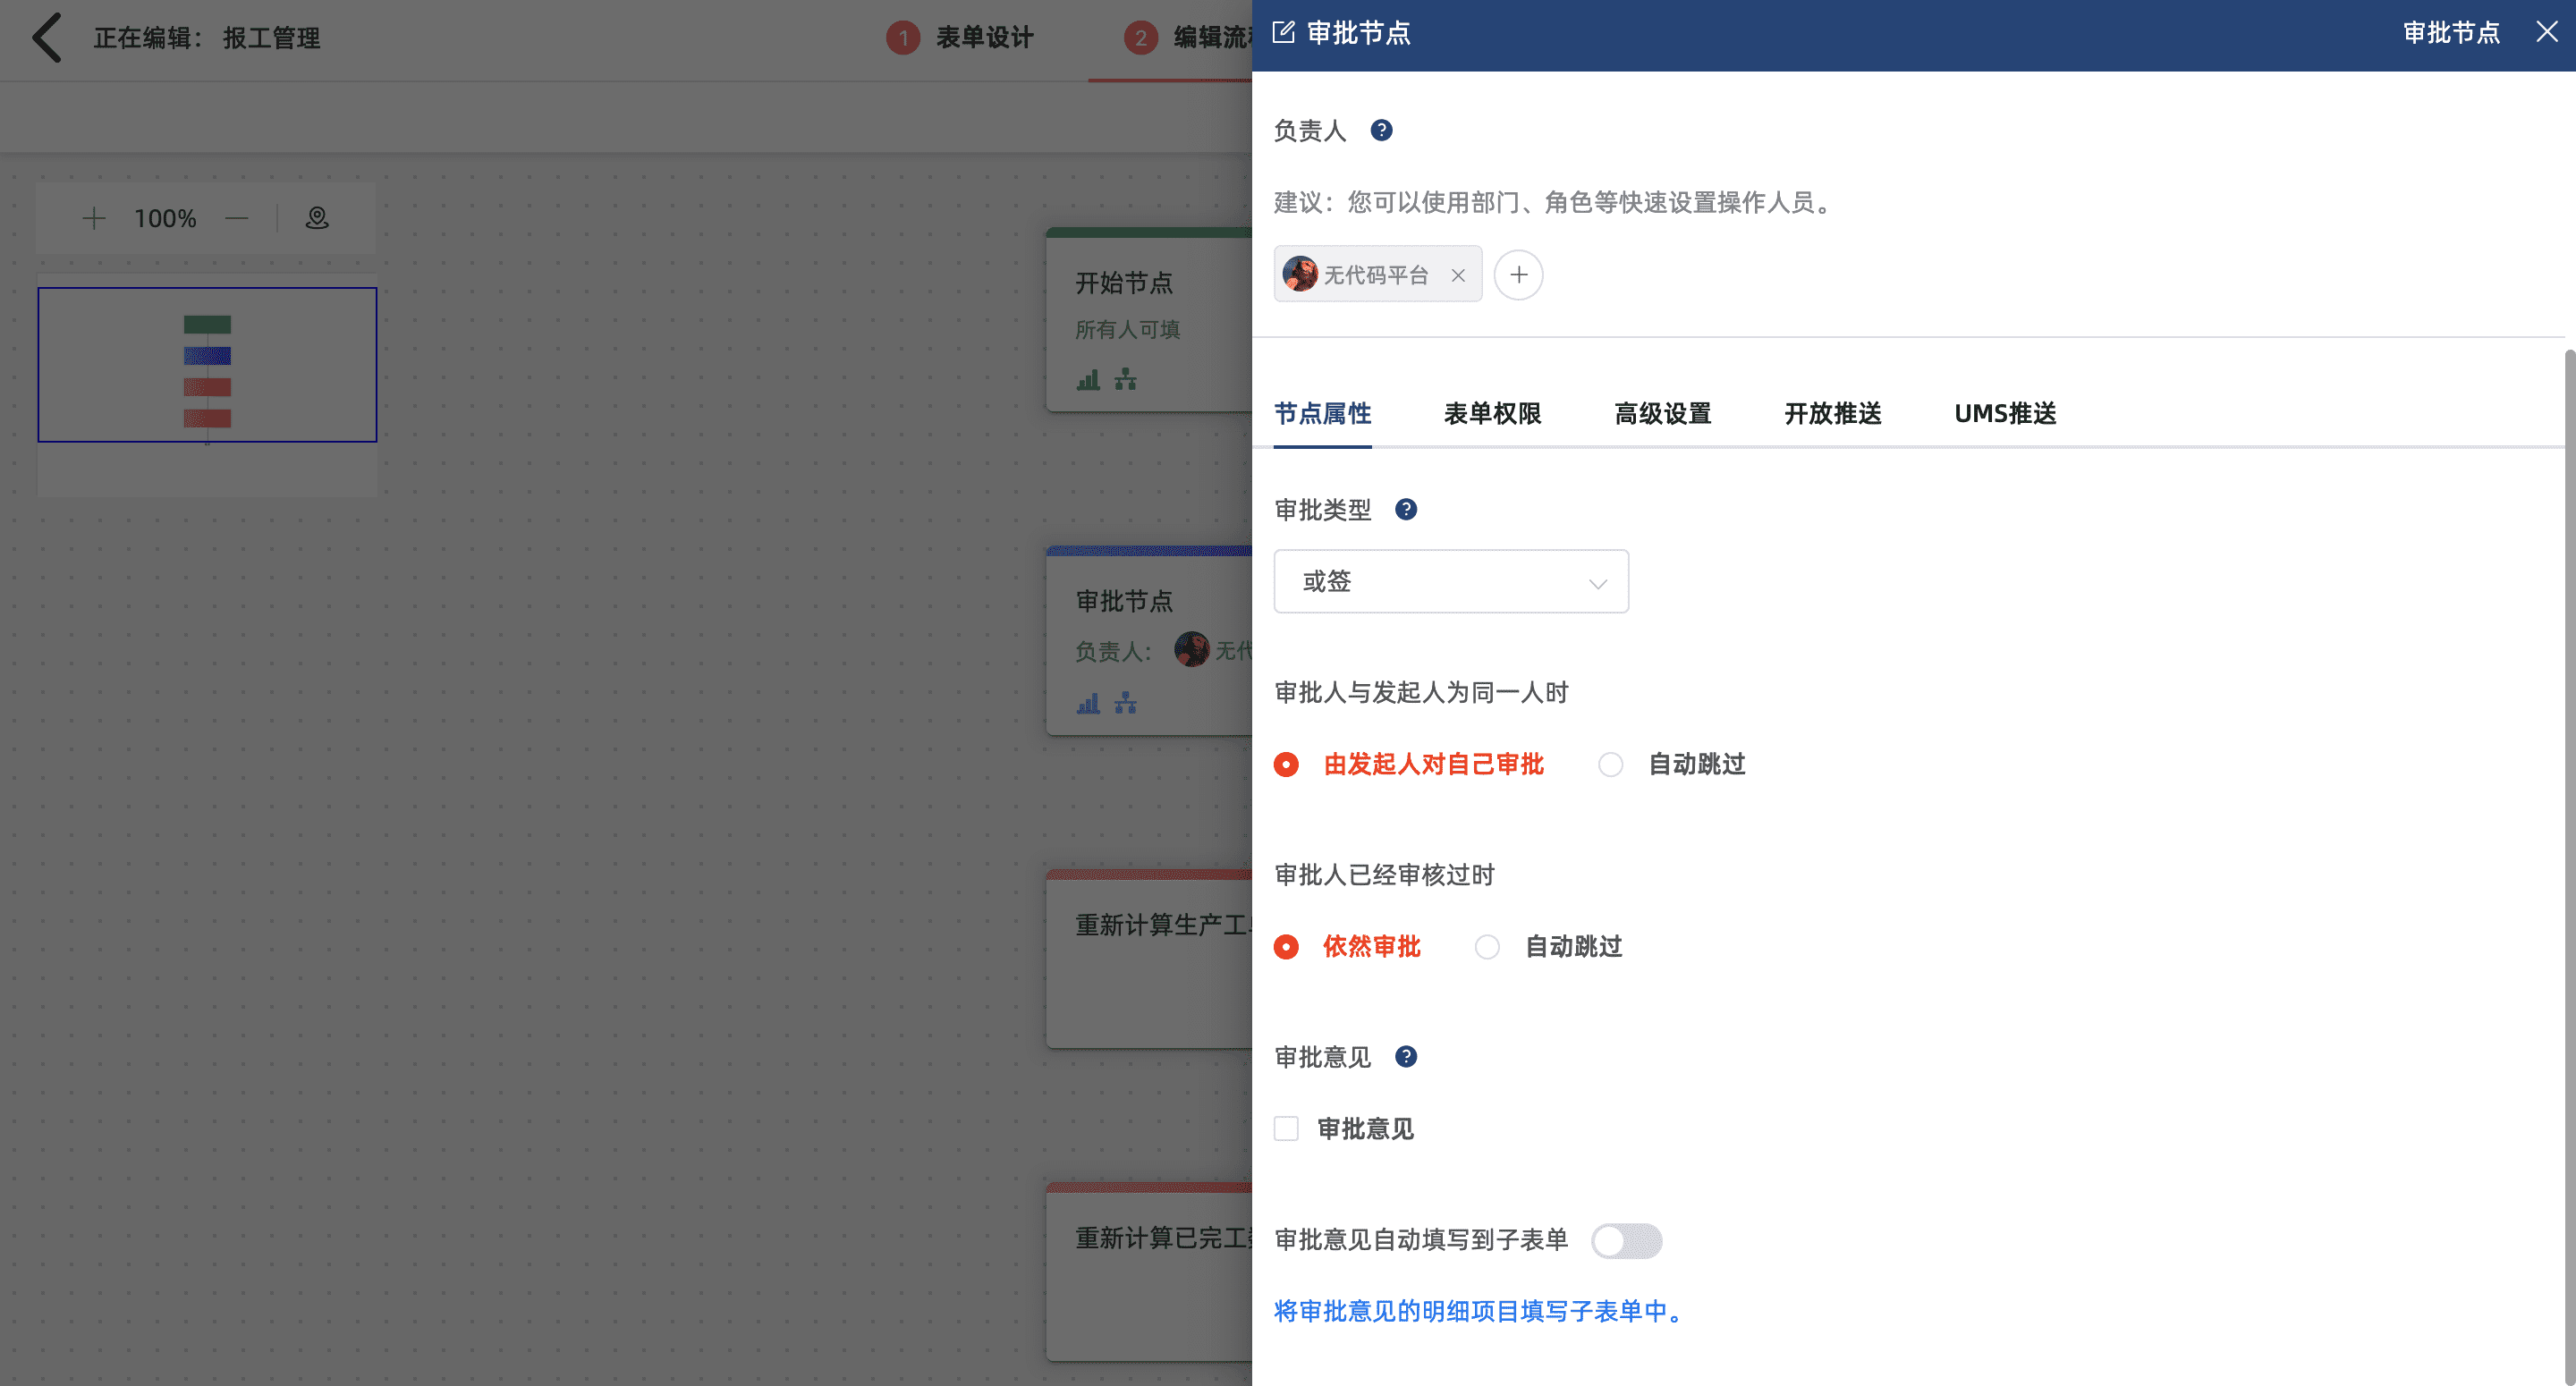This screenshot has height=1386, width=2576.
Task: Zoom in the canvas with the plus icon
Action: 94,218
